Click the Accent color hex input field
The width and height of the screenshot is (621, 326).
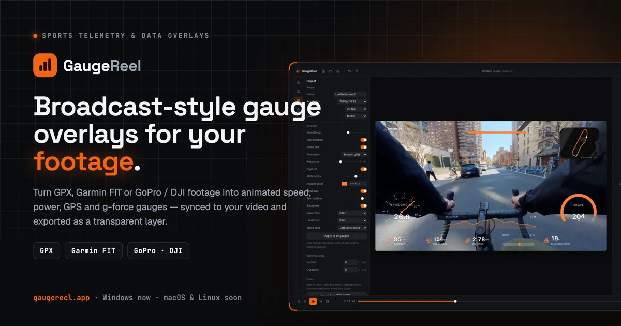358,184
